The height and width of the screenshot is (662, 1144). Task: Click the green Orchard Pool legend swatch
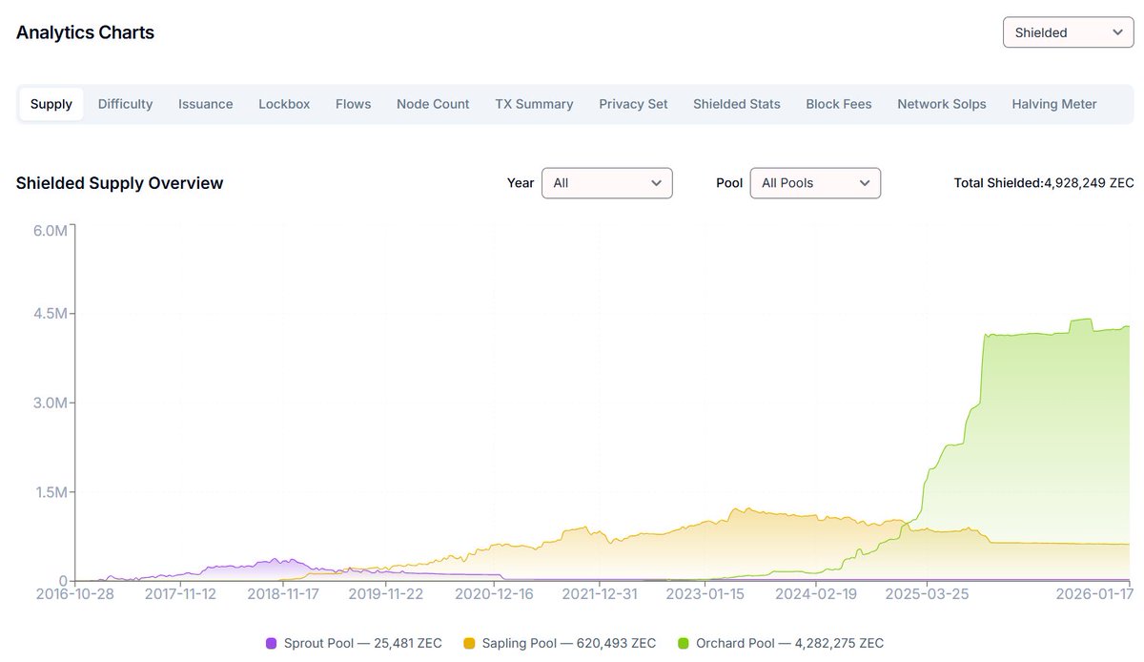tap(684, 644)
